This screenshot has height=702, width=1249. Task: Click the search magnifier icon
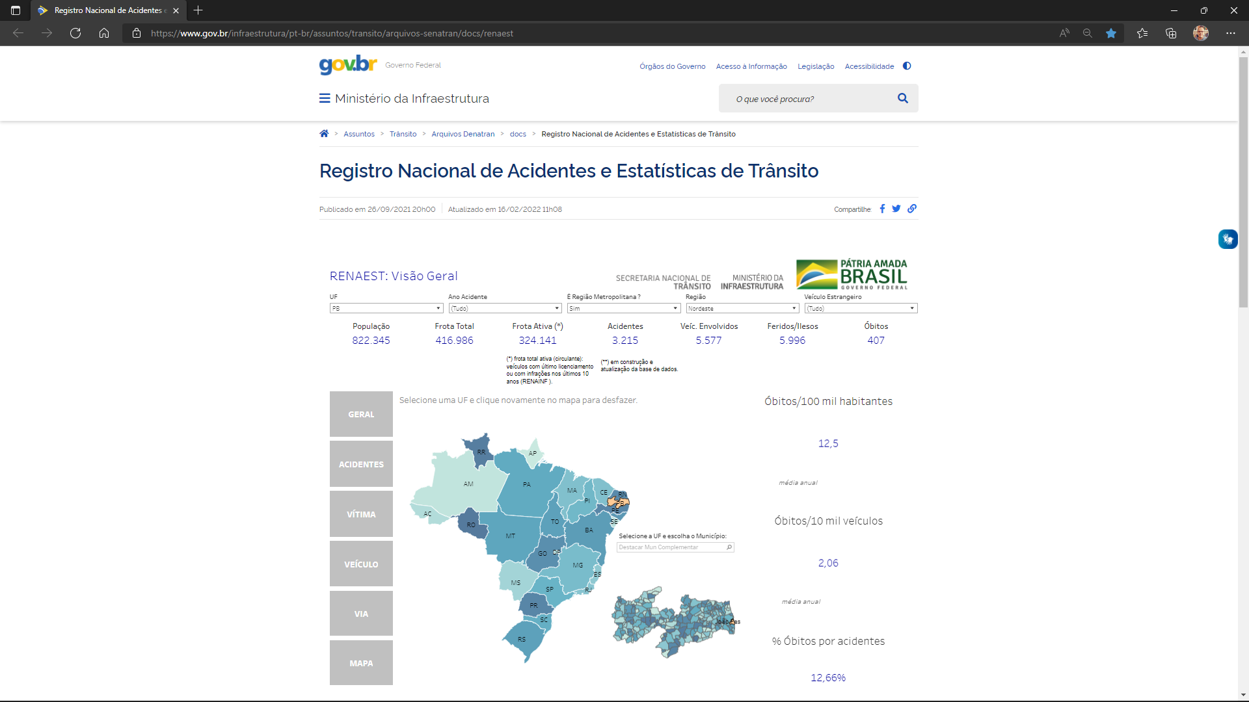[902, 98]
